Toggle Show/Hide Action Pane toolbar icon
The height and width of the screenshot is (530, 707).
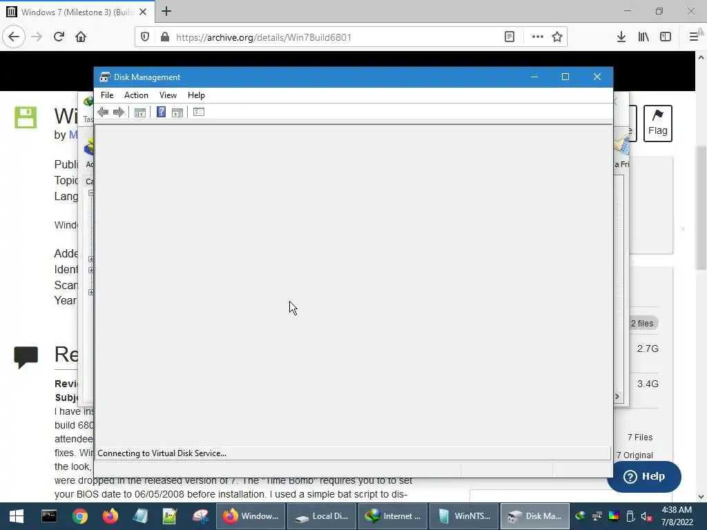(177, 112)
